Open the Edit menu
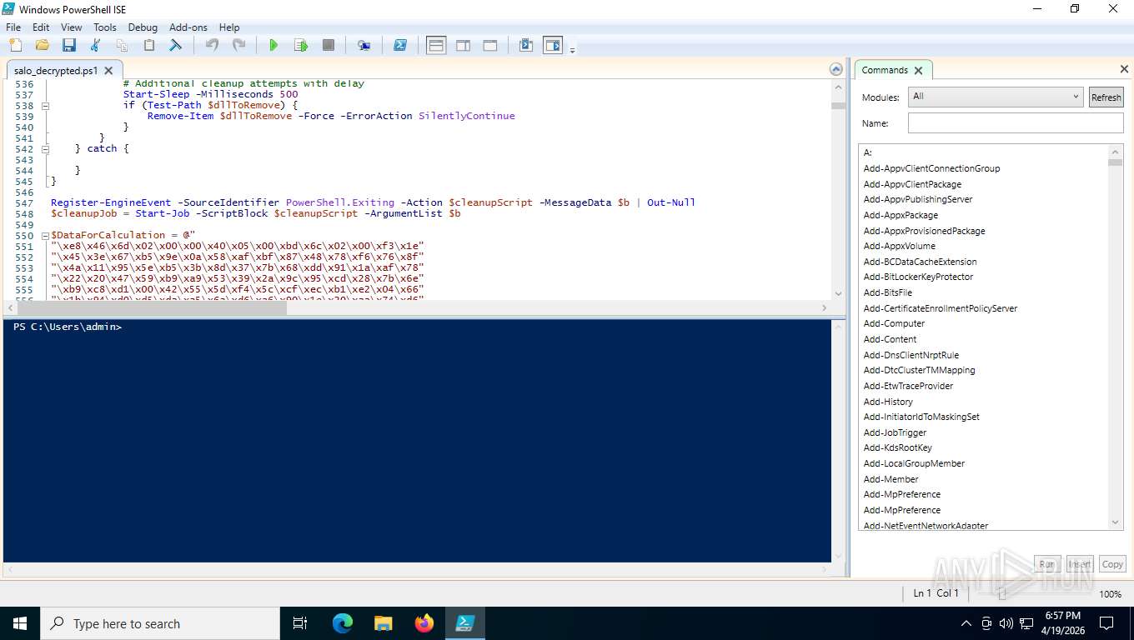 [41, 27]
